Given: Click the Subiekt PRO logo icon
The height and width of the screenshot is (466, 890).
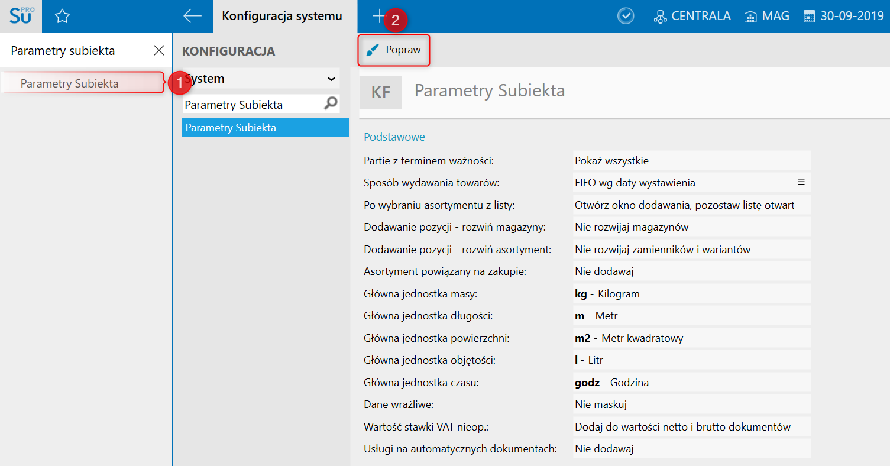Looking at the screenshot, I should [x=21, y=16].
